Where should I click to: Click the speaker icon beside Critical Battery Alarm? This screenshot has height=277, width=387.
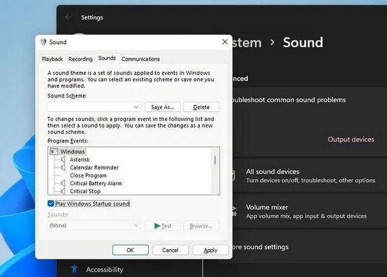click(63, 183)
